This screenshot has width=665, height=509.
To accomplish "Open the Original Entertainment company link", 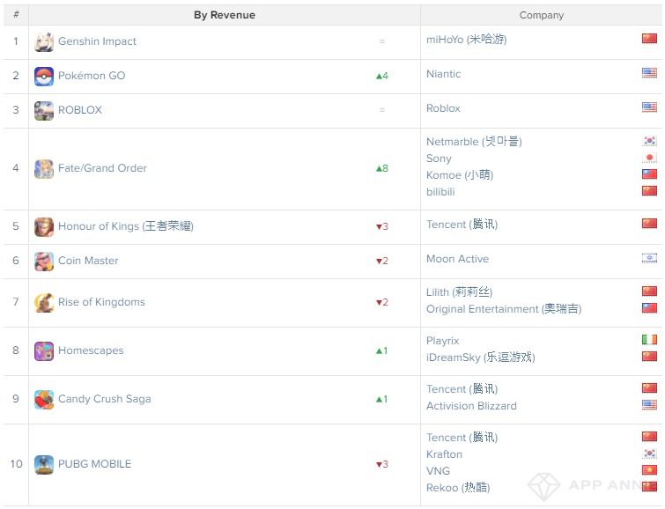I will 504,309.
